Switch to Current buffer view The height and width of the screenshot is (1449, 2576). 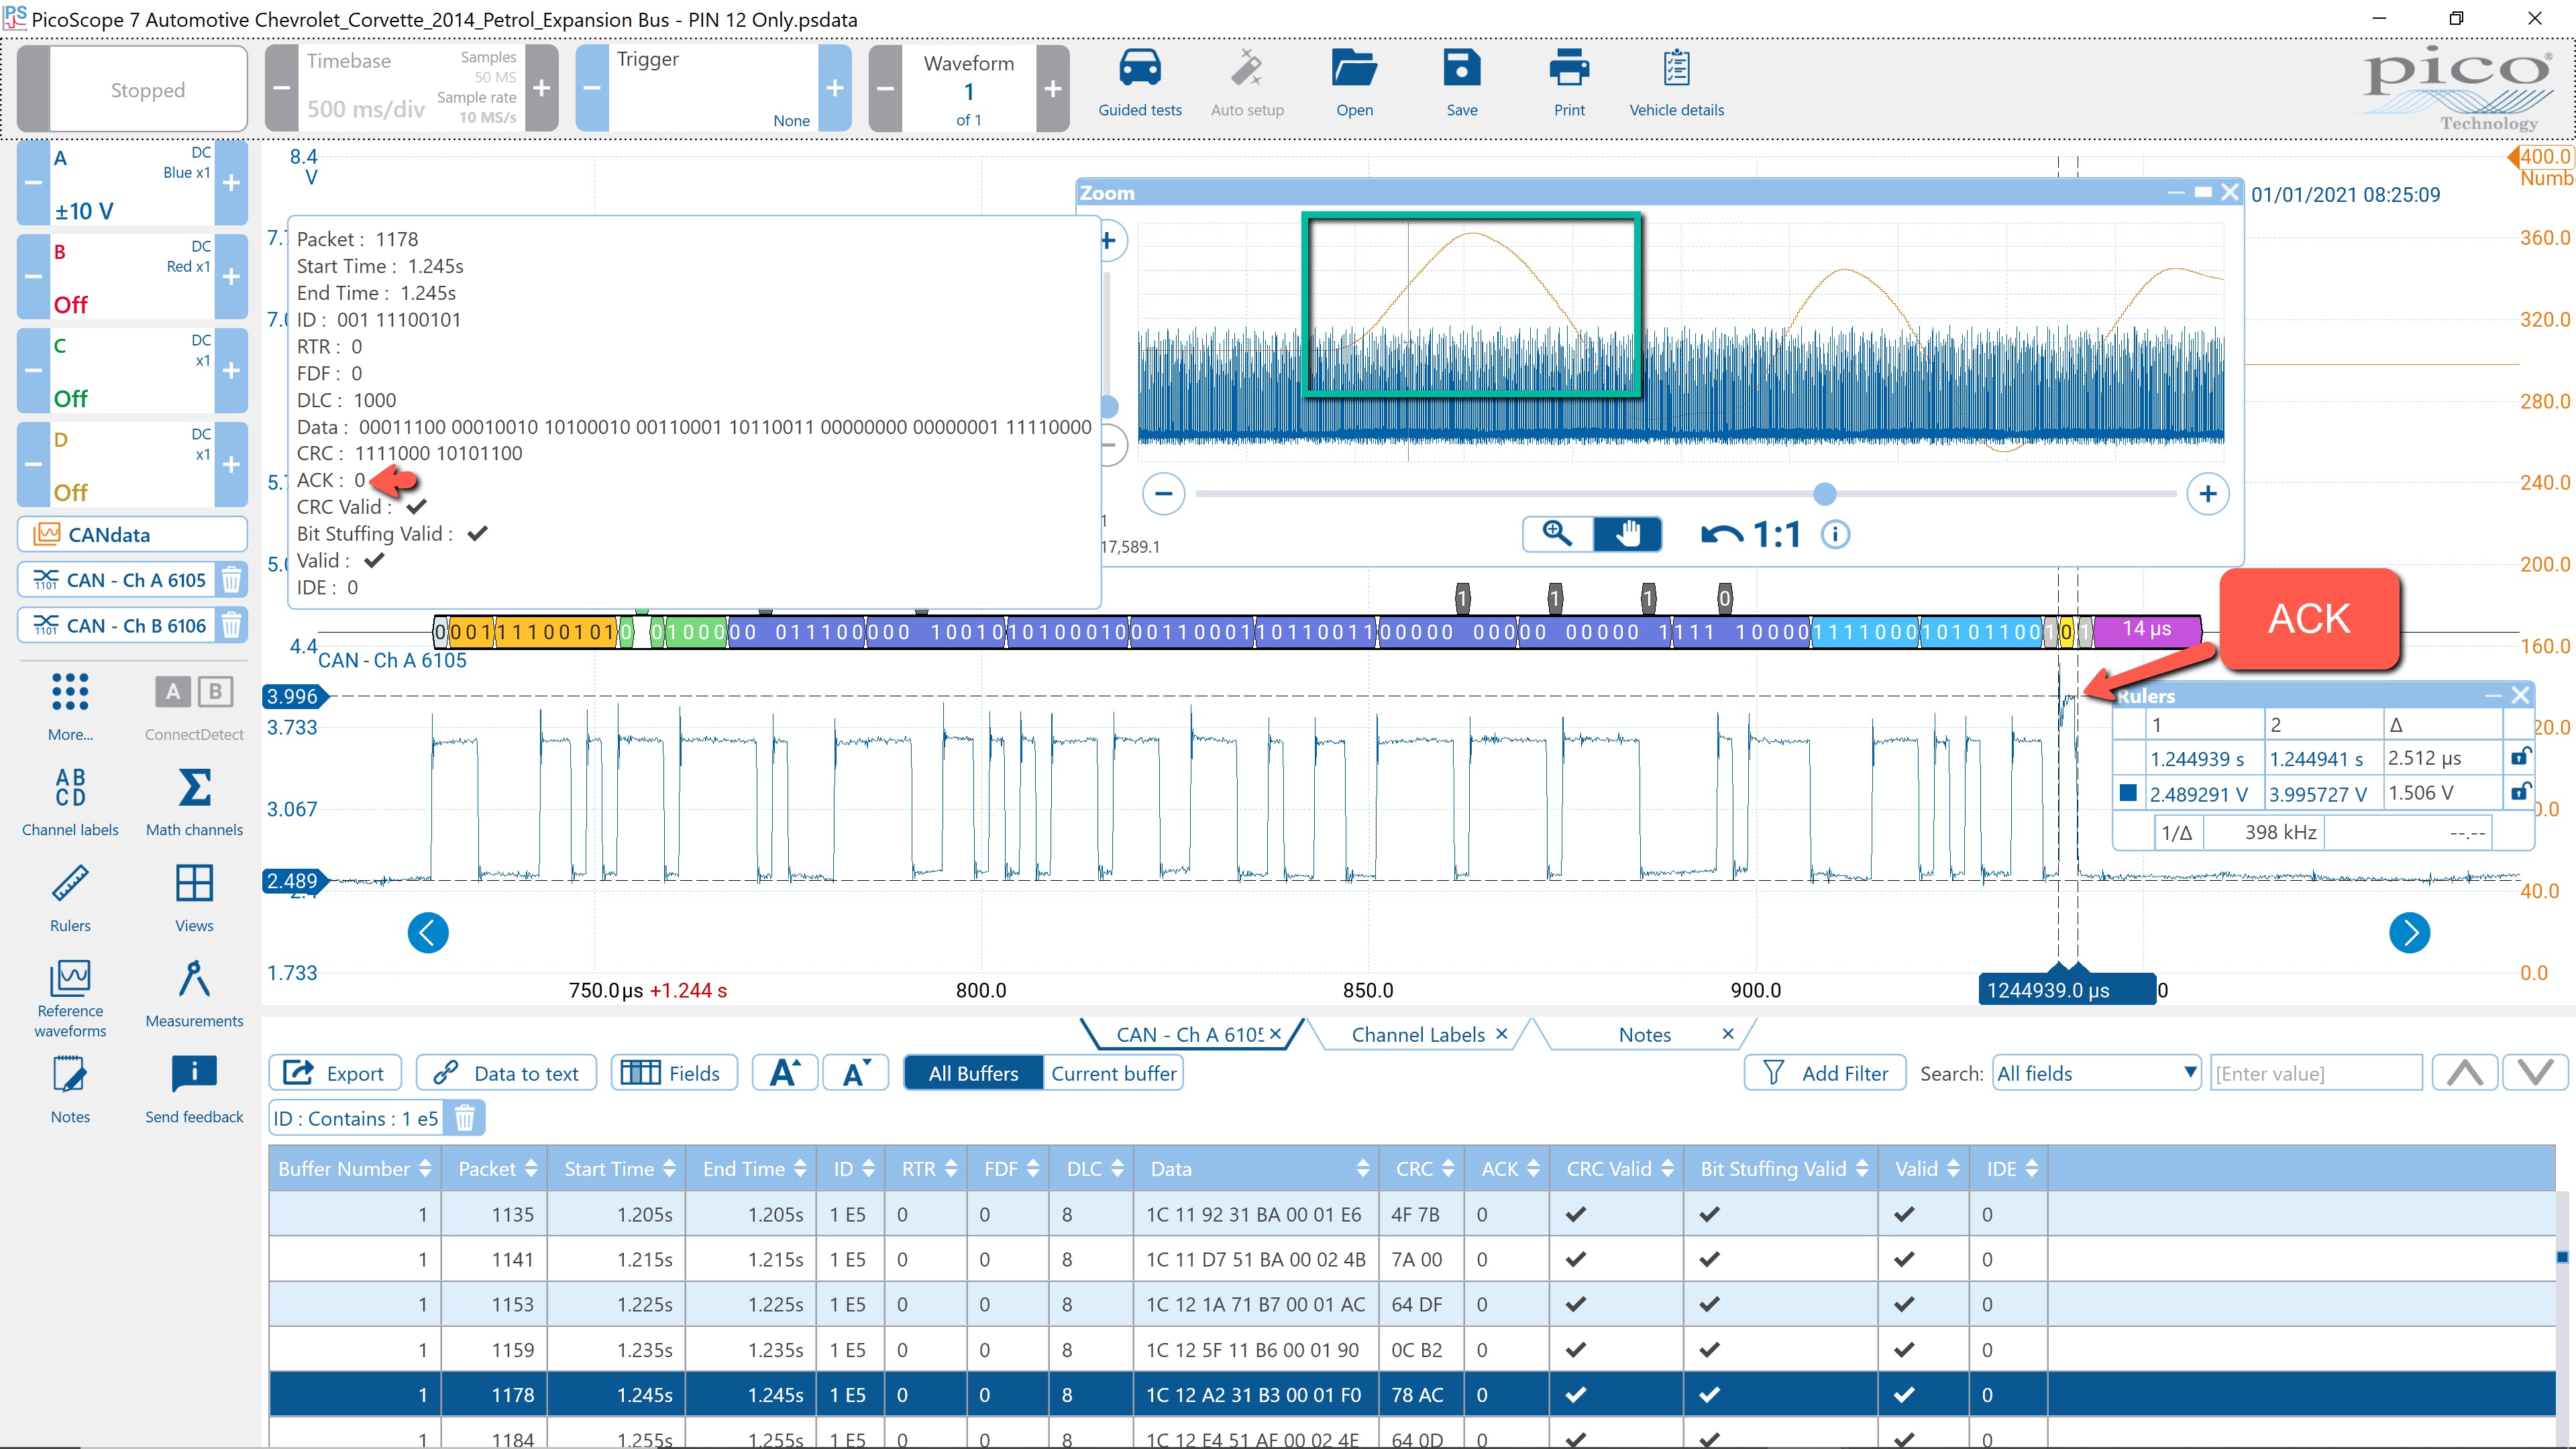tap(1113, 1073)
